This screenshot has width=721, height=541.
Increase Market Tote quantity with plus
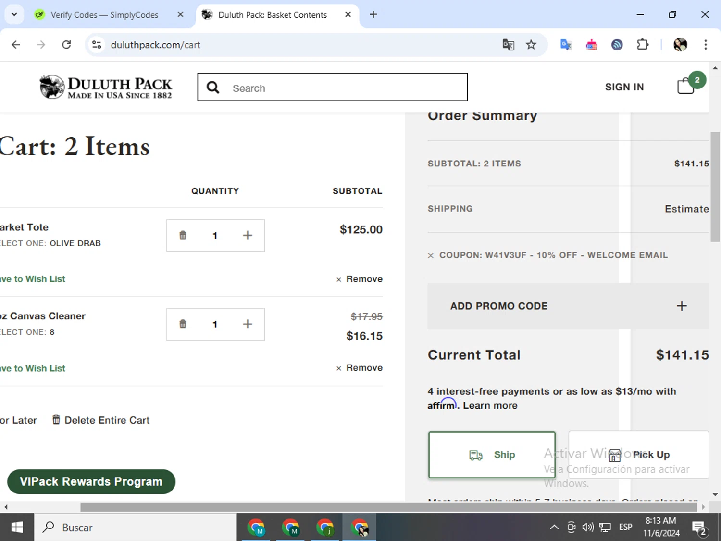[248, 235]
